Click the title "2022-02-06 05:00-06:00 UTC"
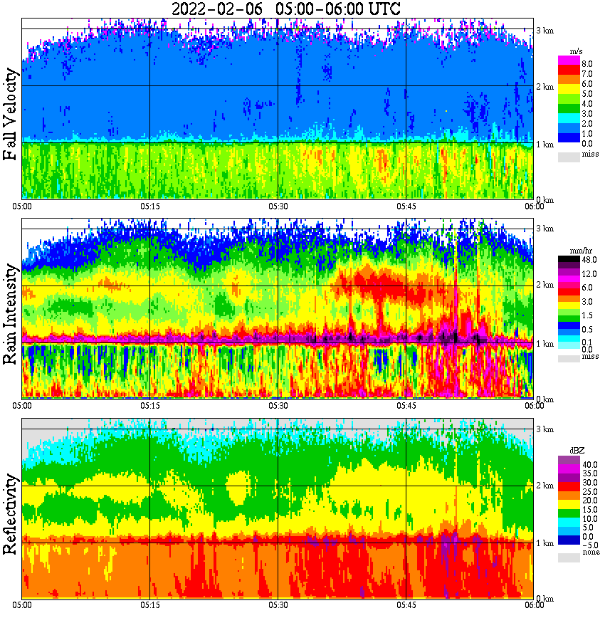 click(x=285, y=9)
